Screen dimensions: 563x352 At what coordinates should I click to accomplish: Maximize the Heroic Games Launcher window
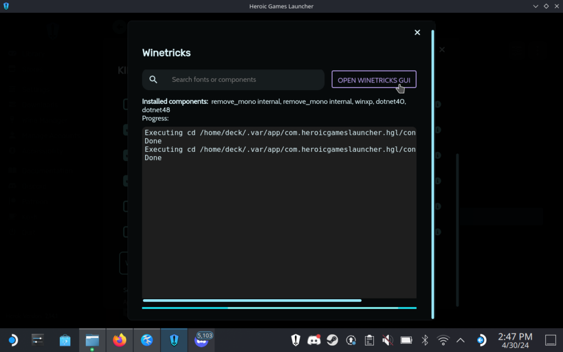546,6
